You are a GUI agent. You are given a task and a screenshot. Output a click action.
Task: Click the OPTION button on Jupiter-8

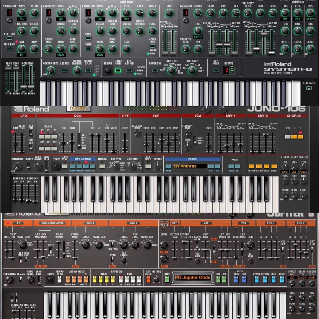coord(257,279)
